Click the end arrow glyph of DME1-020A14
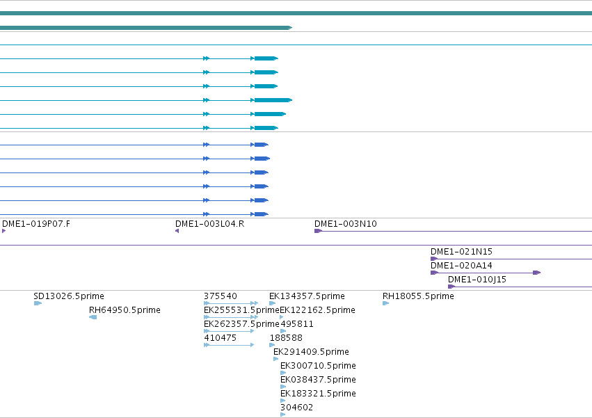The height and width of the screenshot is (418, 592). [x=537, y=273]
